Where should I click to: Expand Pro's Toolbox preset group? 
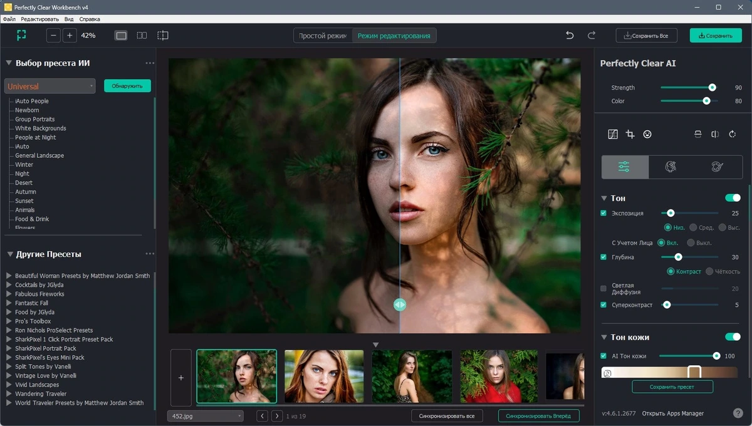(9, 321)
